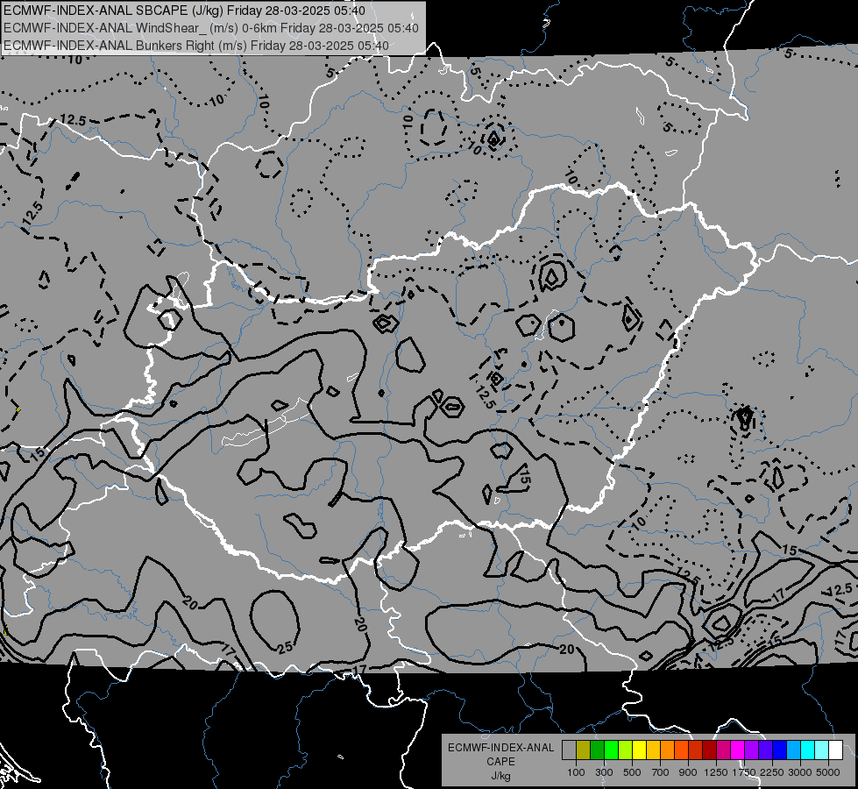Click the white swatch ending the legend
Image resolution: width=858 pixels, height=789 pixels.
coord(835,750)
